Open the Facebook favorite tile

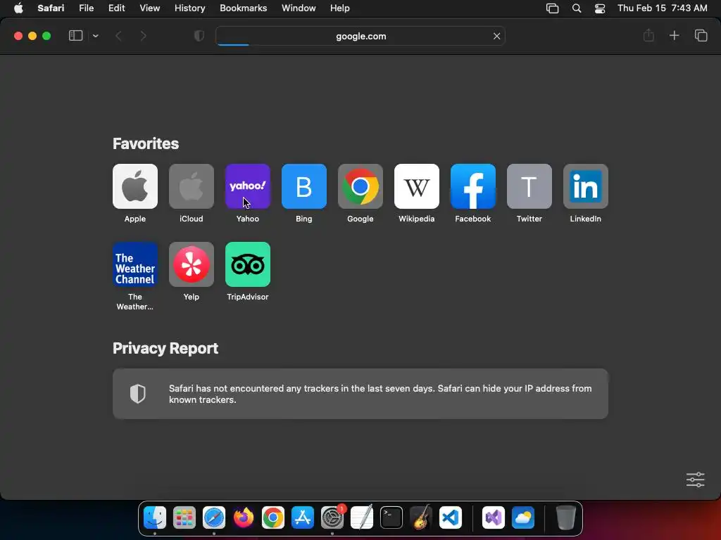click(x=472, y=186)
